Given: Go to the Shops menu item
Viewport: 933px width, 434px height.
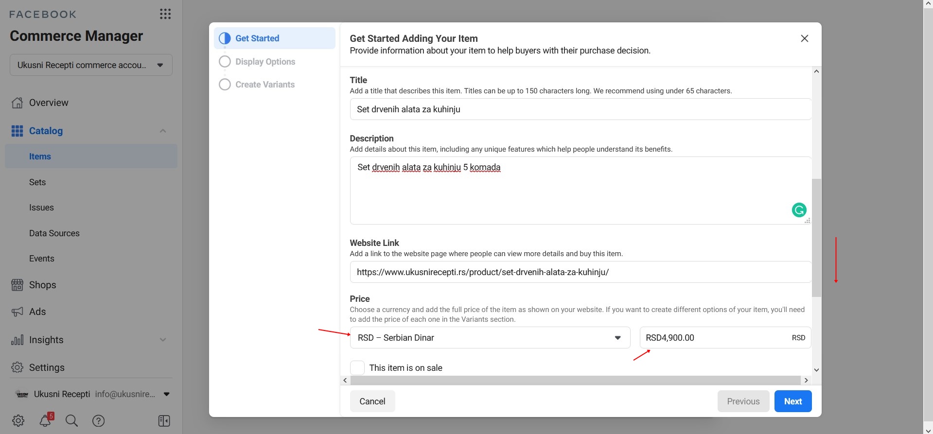Looking at the screenshot, I should click(42, 285).
